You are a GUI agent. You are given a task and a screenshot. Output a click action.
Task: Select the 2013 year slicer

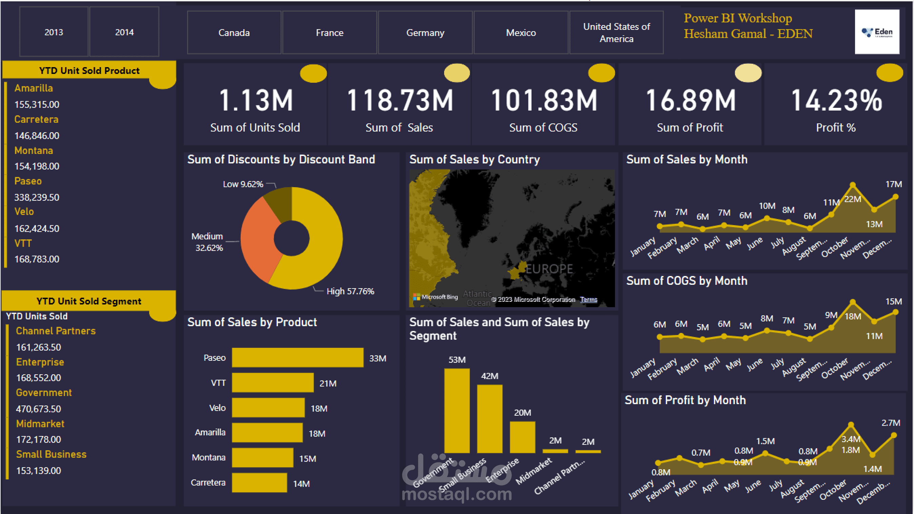click(54, 32)
